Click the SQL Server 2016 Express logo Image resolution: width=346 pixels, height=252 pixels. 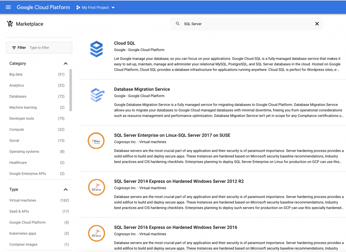click(96, 233)
